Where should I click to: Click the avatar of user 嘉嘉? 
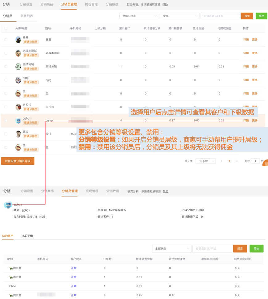(x=18, y=39)
